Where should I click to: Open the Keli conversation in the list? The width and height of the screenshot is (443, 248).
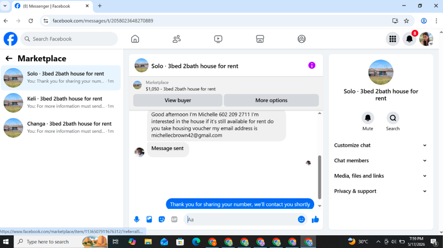pos(61,103)
